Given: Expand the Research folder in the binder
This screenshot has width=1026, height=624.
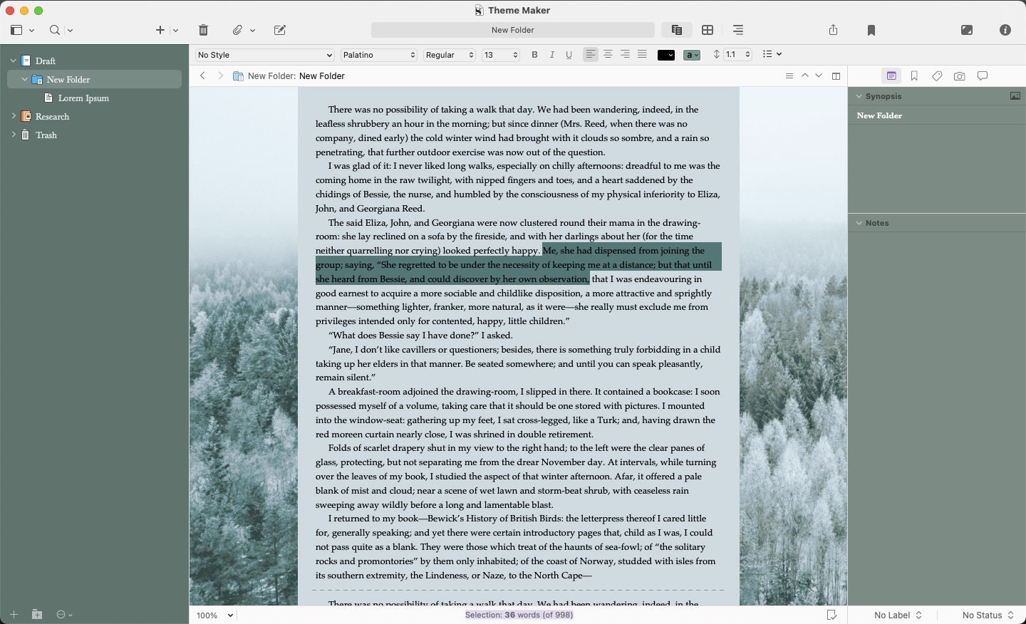Looking at the screenshot, I should 14,116.
